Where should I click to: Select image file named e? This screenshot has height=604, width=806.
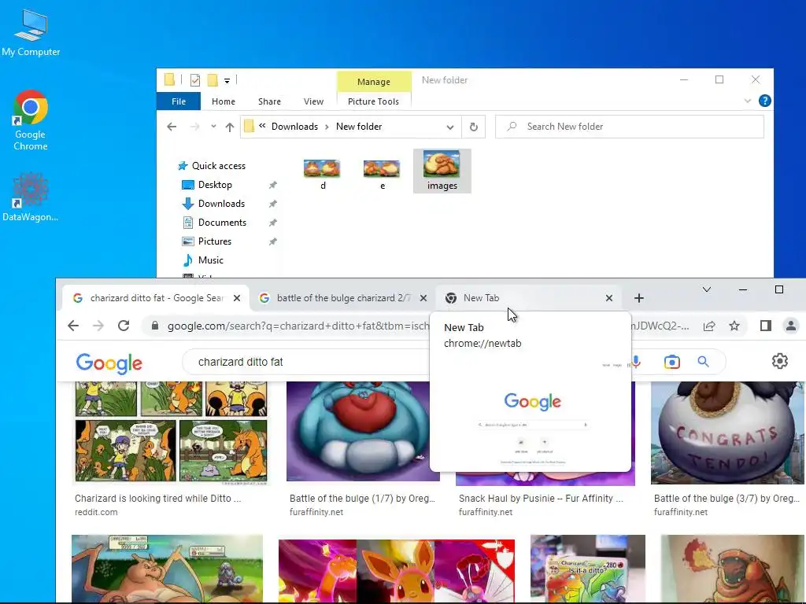pyautogui.click(x=382, y=174)
